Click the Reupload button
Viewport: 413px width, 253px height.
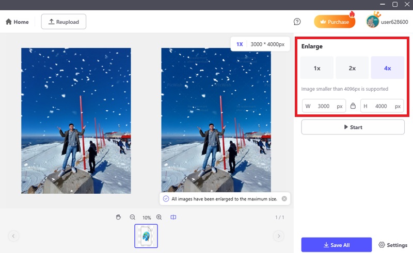[63, 22]
